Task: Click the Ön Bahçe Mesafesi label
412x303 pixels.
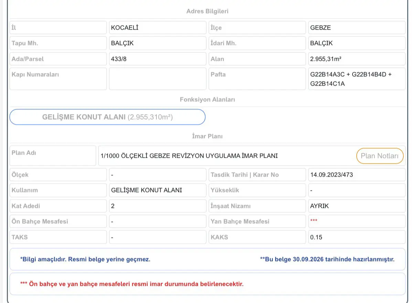Action: 40,221
